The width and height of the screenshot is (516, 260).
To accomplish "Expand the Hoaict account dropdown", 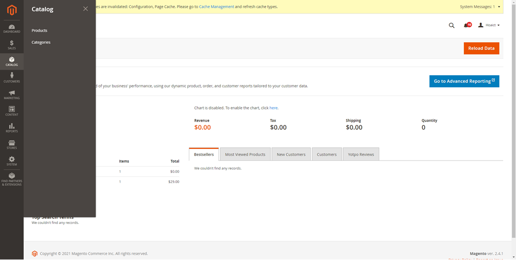I will point(489,25).
